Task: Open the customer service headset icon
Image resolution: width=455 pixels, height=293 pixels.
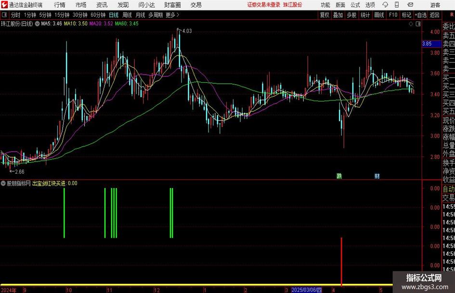Action: 385,5
